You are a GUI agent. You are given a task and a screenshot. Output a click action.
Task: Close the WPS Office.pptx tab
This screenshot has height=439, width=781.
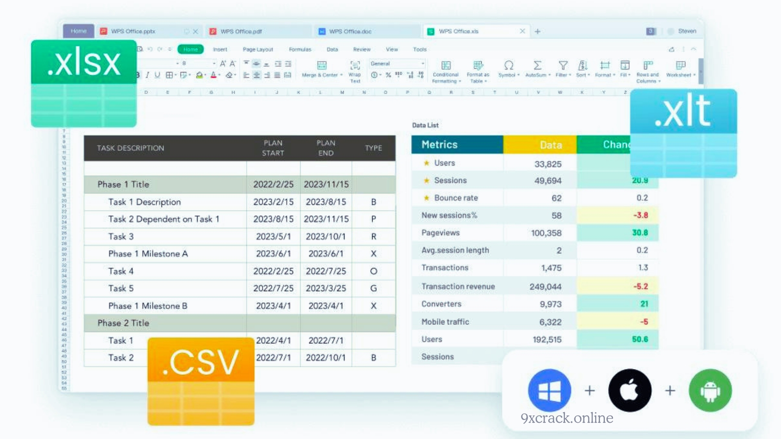tap(195, 31)
